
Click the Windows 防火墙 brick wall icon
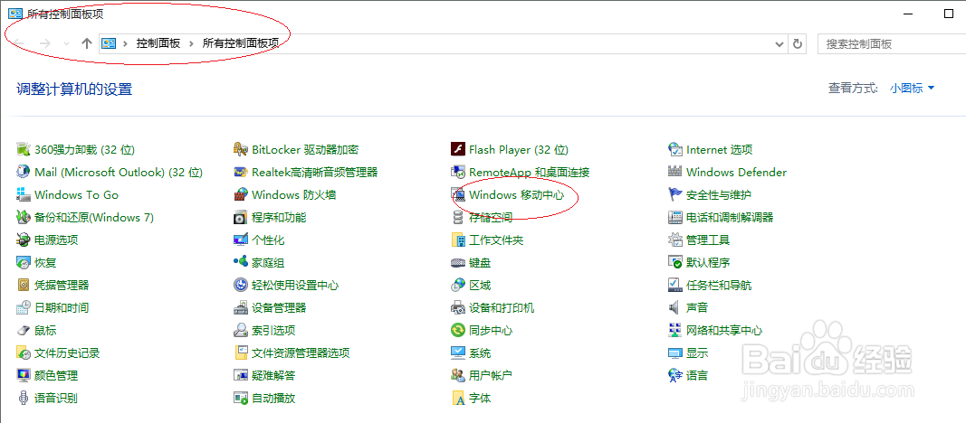pyautogui.click(x=241, y=195)
